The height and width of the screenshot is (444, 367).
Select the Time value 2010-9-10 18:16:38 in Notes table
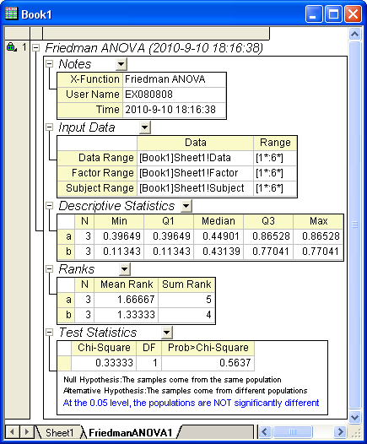175,110
